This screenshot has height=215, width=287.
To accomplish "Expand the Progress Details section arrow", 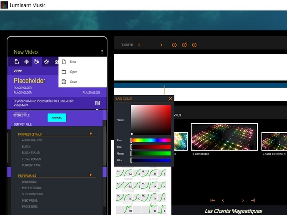I will coord(91,134).
